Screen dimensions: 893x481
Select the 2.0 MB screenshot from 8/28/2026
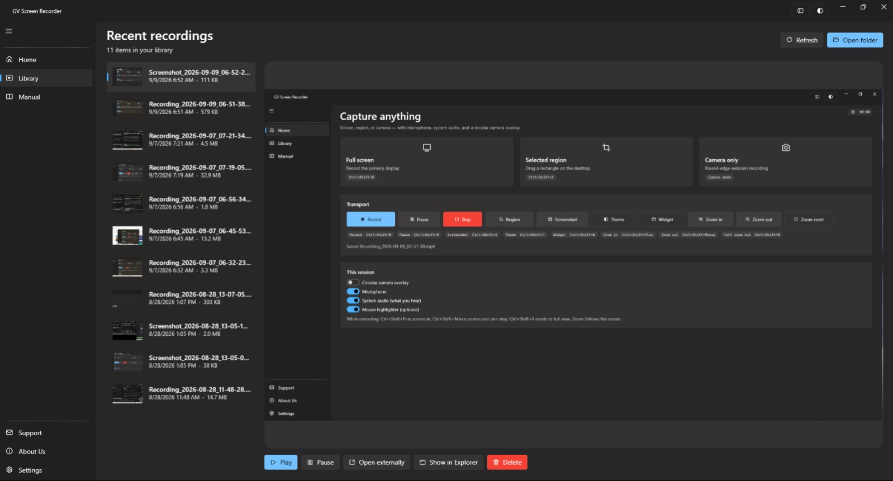(181, 331)
